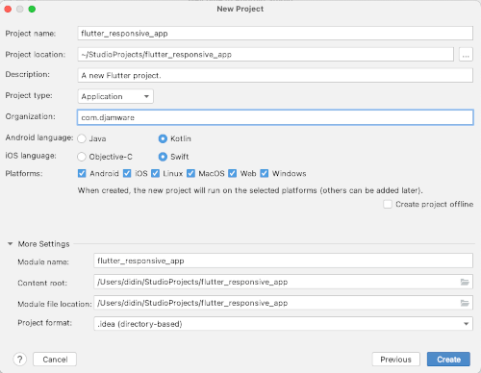
Task: Click the 'Platforms:' label
Action: 24,174
